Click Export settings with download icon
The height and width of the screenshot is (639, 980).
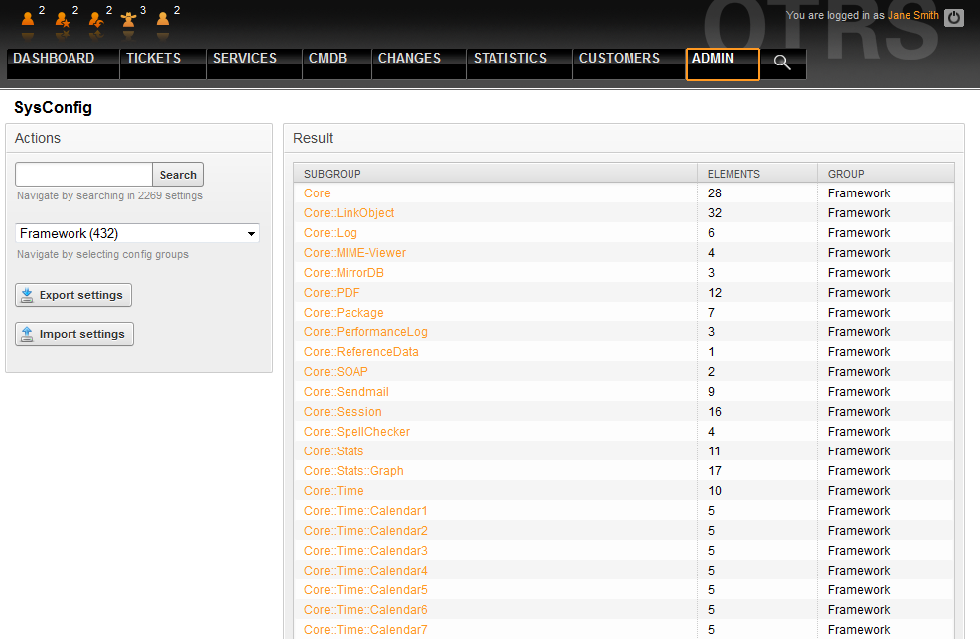pos(72,295)
